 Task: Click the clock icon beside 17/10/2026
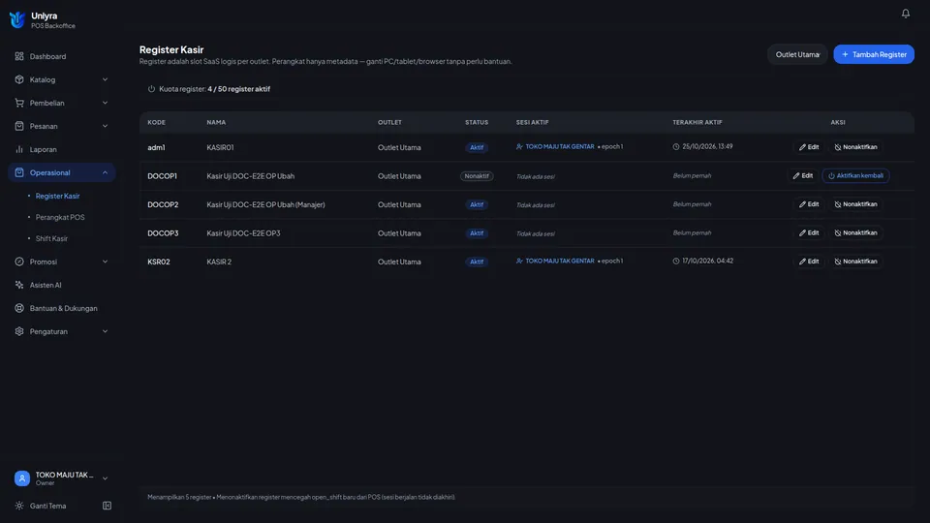[675, 261]
